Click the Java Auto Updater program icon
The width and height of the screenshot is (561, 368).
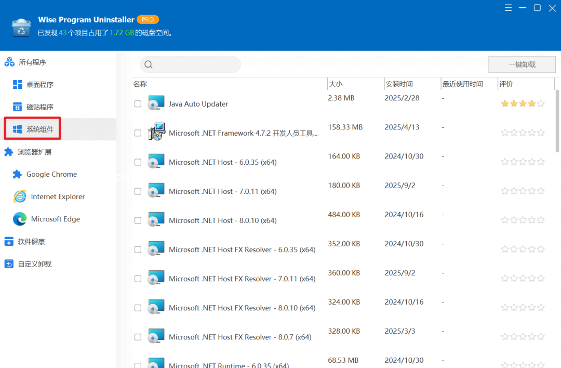(156, 103)
